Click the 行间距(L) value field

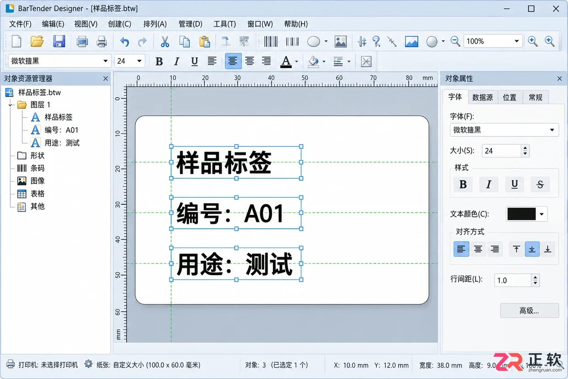pos(512,280)
